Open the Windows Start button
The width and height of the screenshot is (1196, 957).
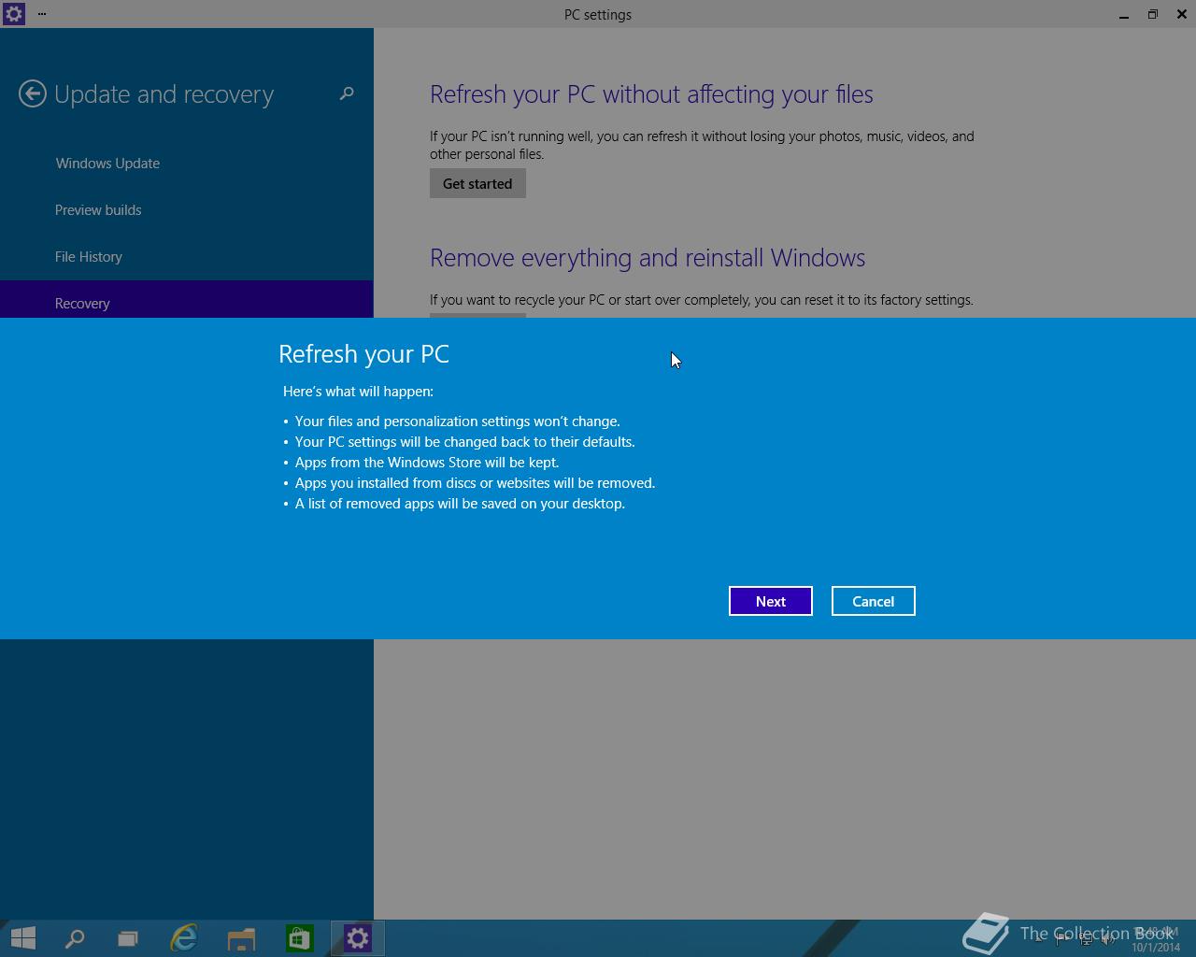[x=23, y=937]
